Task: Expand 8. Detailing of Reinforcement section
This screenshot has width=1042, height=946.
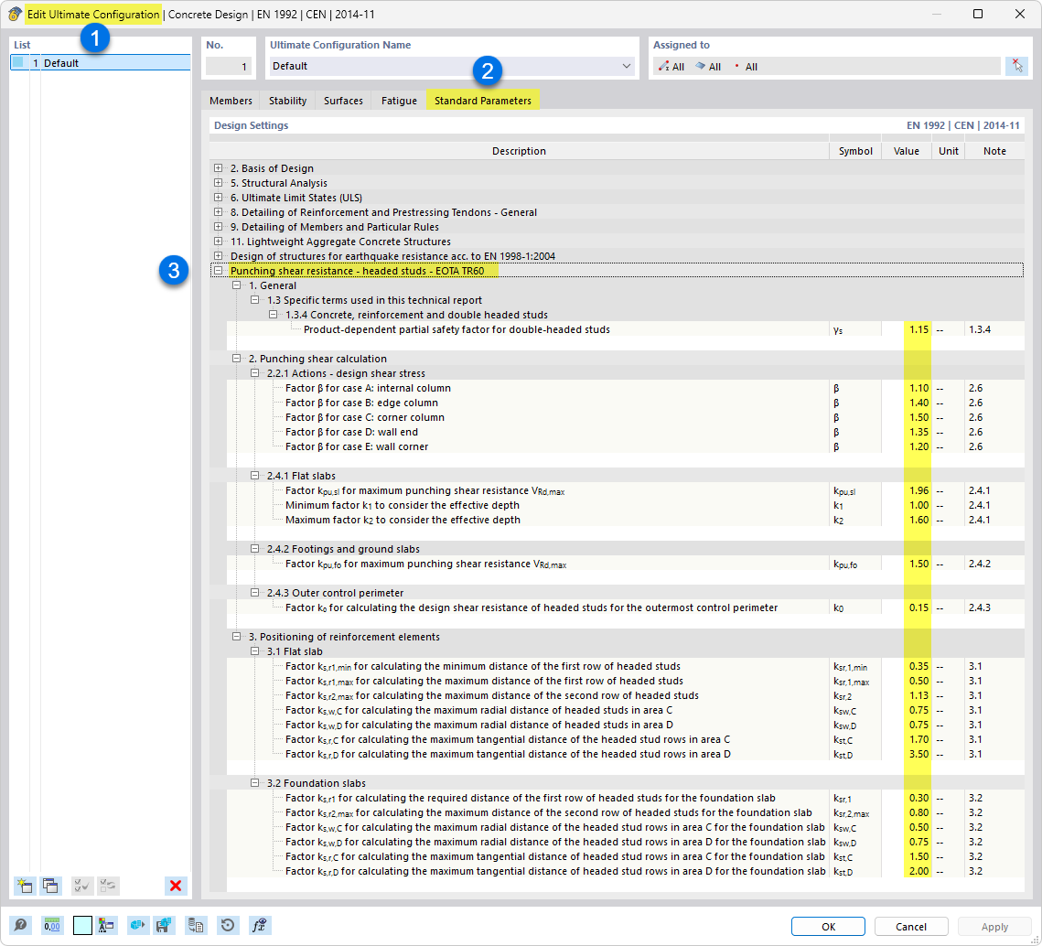Action: point(218,212)
